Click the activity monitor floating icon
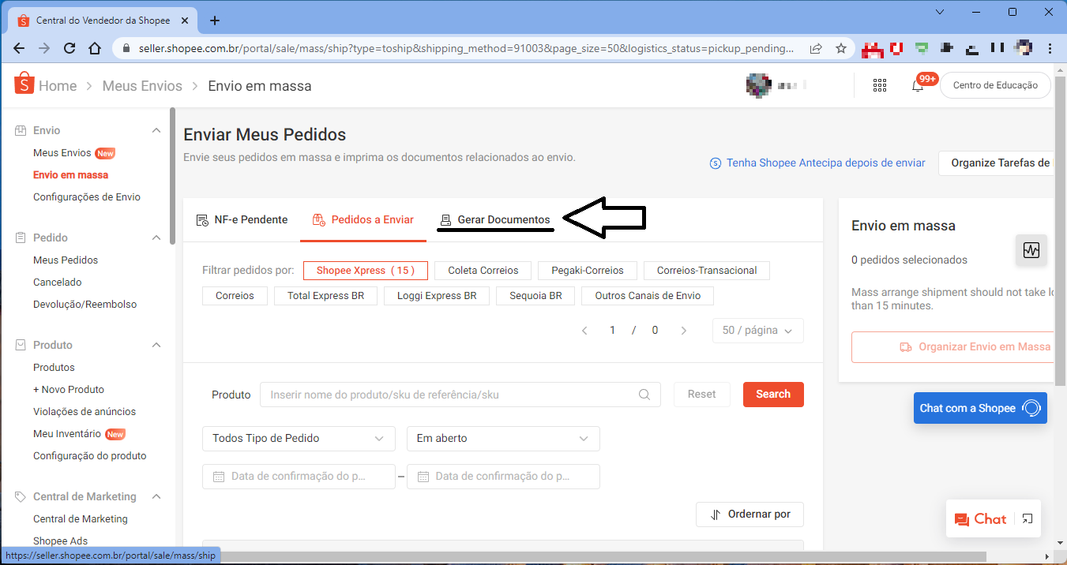 1031,251
